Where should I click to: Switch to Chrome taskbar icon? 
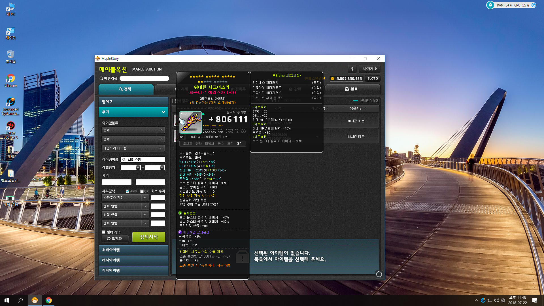(49, 300)
